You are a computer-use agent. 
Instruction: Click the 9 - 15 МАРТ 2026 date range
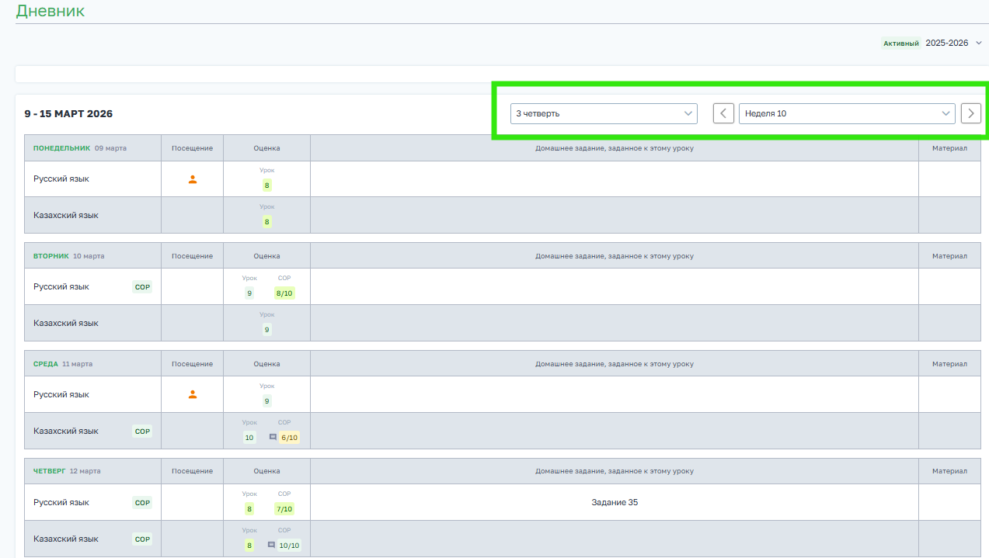tap(68, 114)
